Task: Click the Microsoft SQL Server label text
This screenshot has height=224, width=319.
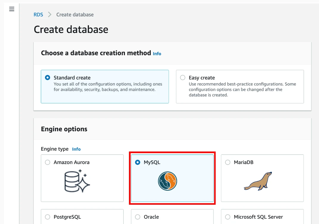Action: click(x=258, y=217)
